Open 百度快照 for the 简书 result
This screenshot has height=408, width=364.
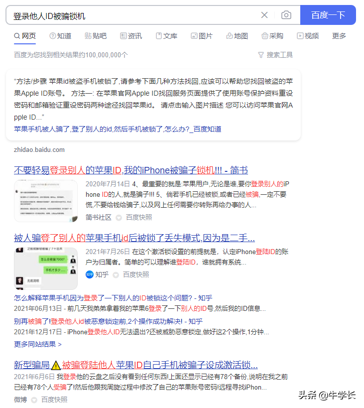click(x=139, y=217)
